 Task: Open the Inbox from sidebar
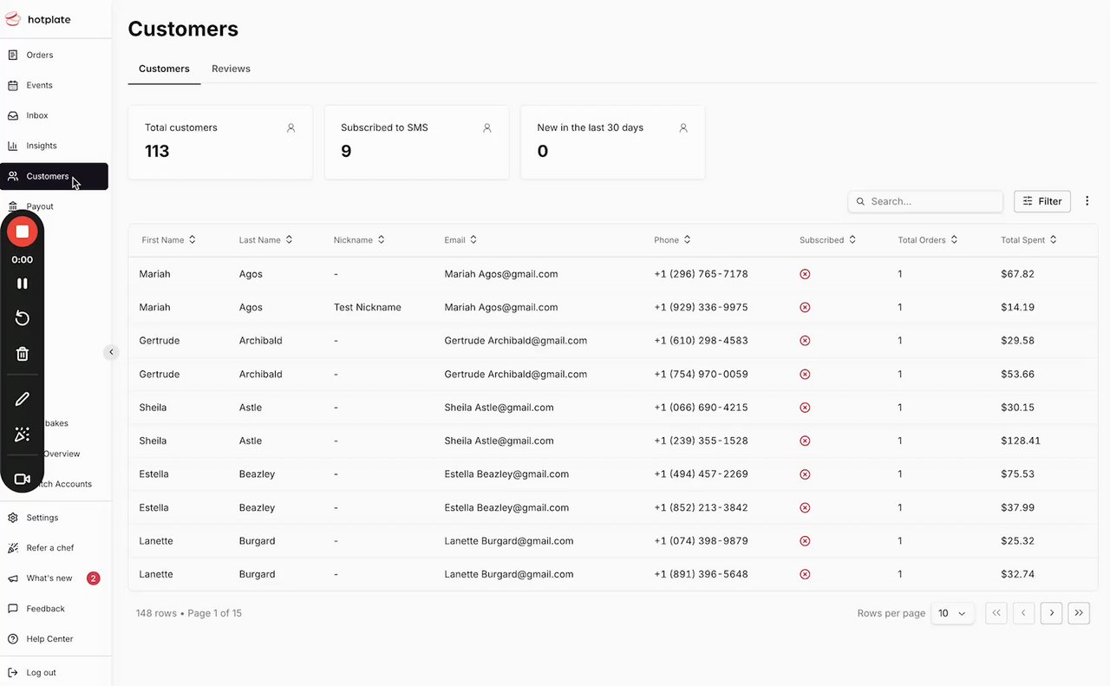pos(37,115)
